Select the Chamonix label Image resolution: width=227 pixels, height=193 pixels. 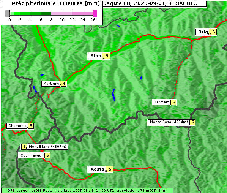17,126
